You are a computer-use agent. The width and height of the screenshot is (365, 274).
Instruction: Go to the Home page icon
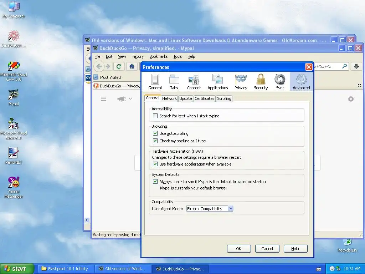click(x=132, y=66)
